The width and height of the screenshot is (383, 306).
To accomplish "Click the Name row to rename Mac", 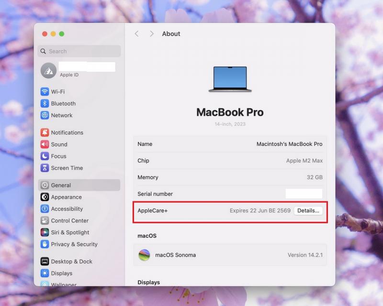I will (230, 144).
